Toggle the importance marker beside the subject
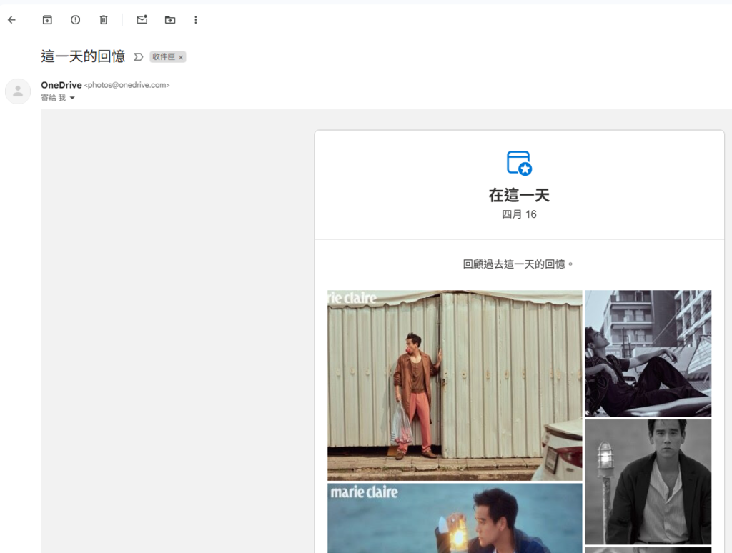 [138, 57]
